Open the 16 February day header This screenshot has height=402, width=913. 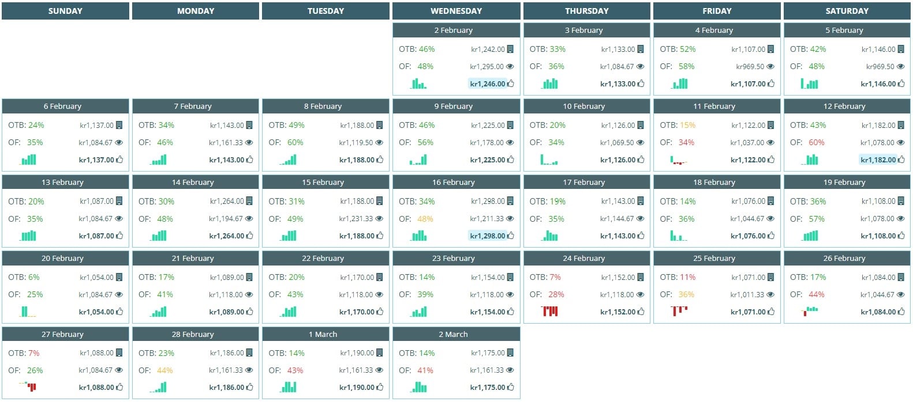coord(455,182)
